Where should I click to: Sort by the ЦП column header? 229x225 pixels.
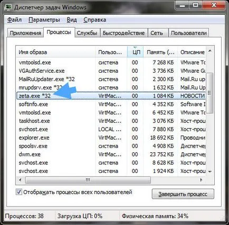point(135,52)
